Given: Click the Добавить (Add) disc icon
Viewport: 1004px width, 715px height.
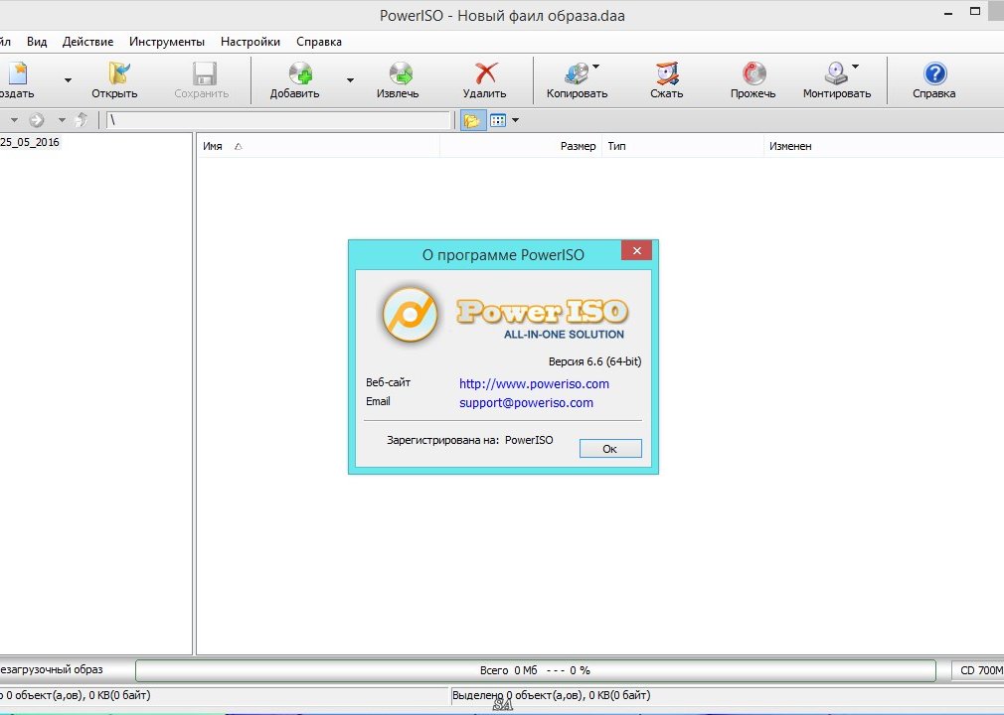Looking at the screenshot, I should [x=299, y=73].
